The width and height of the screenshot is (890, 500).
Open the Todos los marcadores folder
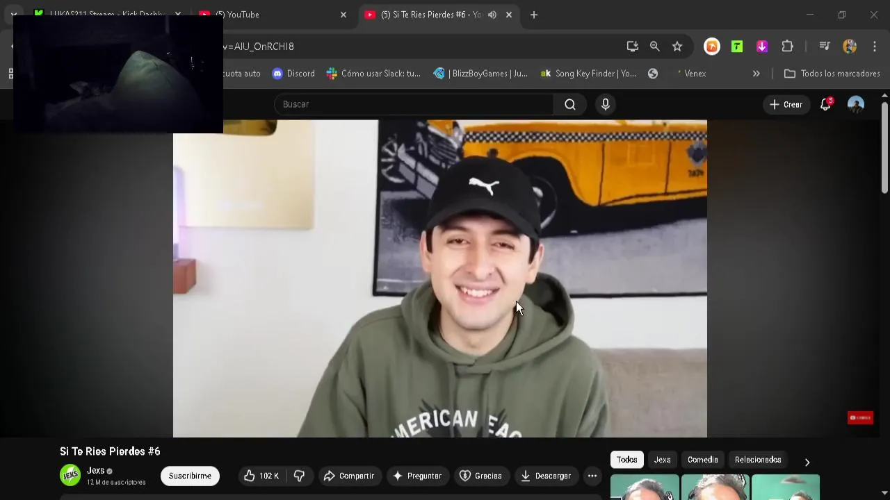pos(832,74)
